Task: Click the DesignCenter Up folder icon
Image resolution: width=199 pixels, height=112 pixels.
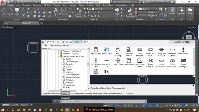Action: click(59, 42)
